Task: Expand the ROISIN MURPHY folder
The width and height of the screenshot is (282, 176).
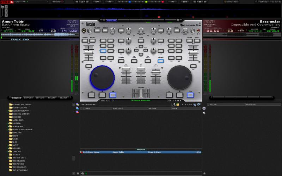Action: click(8, 111)
